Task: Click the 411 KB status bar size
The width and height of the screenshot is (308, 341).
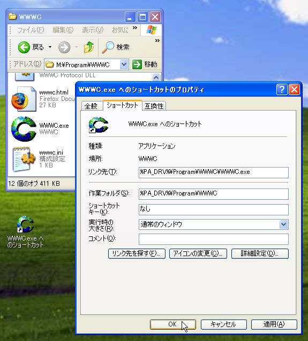Action: click(x=50, y=184)
